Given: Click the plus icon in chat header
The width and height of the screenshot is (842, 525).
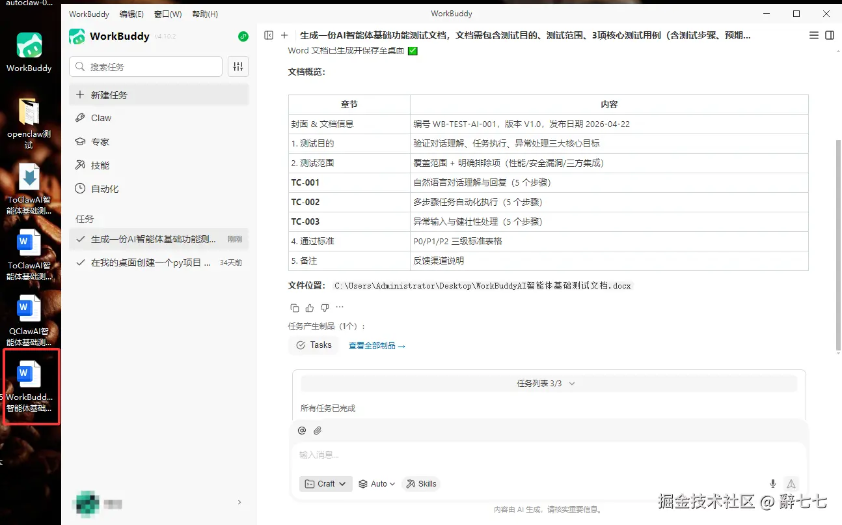Looking at the screenshot, I should tap(284, 35).
